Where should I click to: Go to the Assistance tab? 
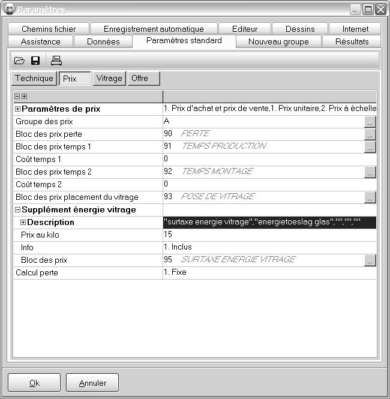(x=40, y=41)
